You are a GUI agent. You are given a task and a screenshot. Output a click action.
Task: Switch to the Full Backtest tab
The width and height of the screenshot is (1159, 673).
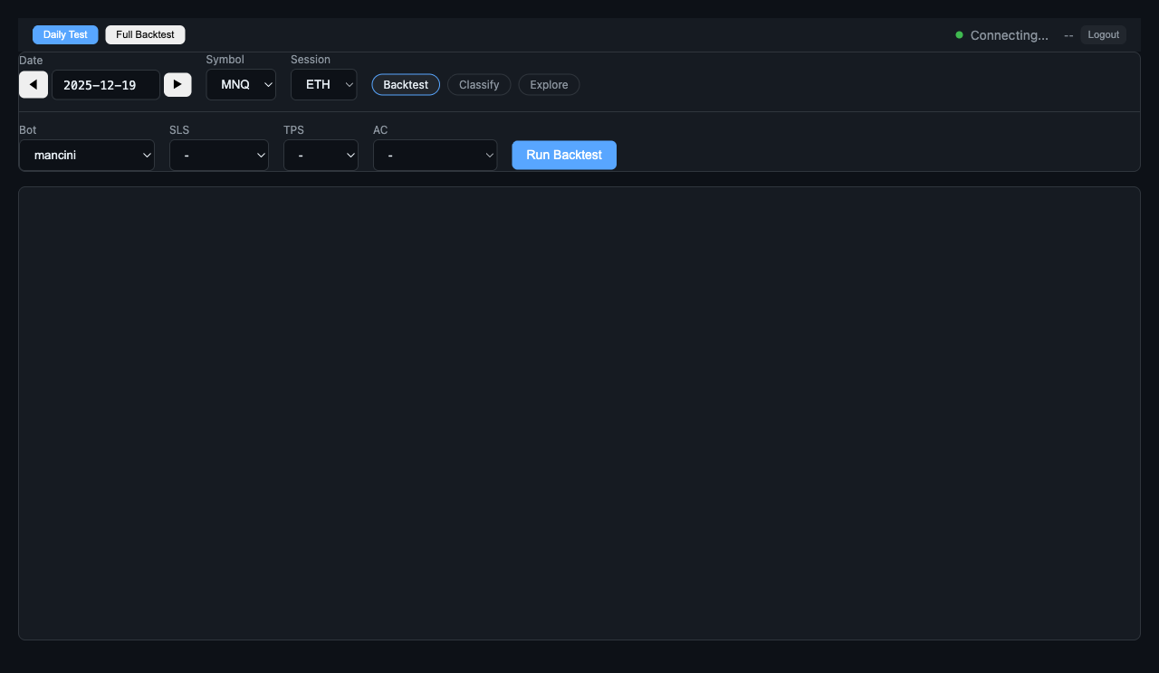coord(145,34)
